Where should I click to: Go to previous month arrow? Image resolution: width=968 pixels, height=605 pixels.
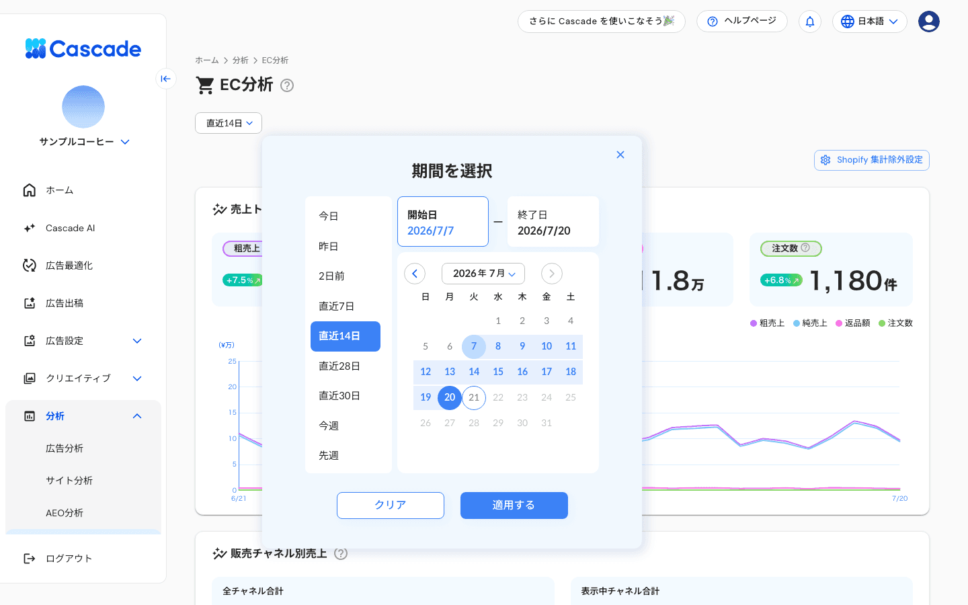pos(415,274)
